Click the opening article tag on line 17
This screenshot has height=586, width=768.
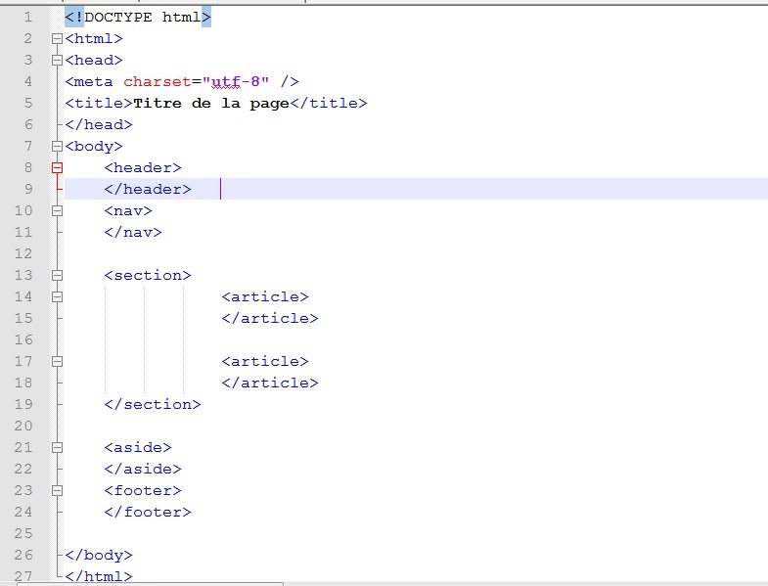pyautogui.click(x=265, y=362)
